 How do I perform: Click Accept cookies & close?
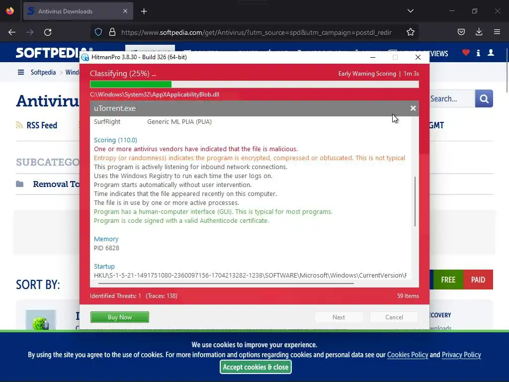coord(255,367)
